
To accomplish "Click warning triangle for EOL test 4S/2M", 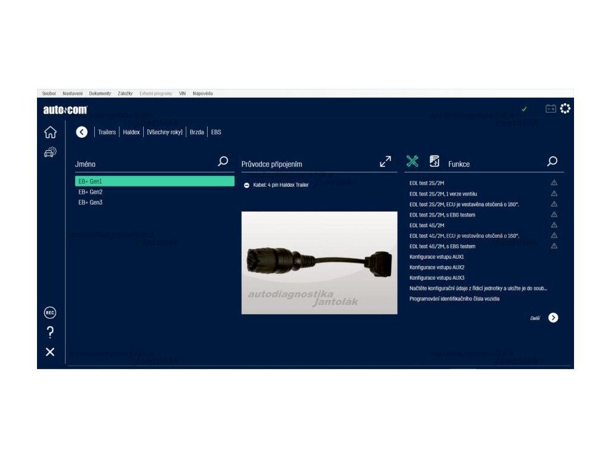I will click(x=554, y=225).
